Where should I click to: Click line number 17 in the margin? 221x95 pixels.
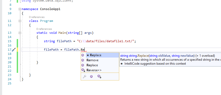click(9, 50)
